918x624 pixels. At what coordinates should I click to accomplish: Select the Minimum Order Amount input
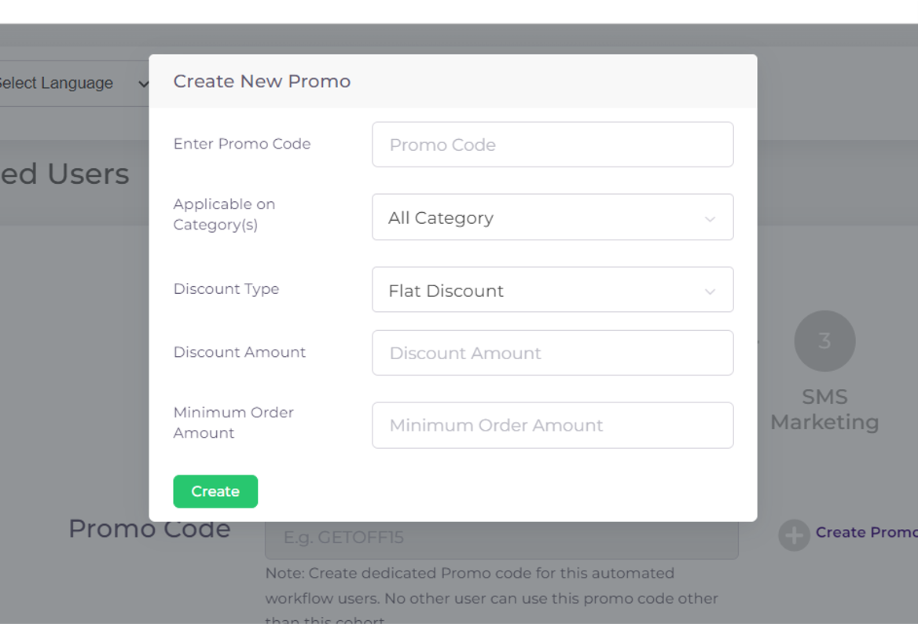click(x=552, y=425)
